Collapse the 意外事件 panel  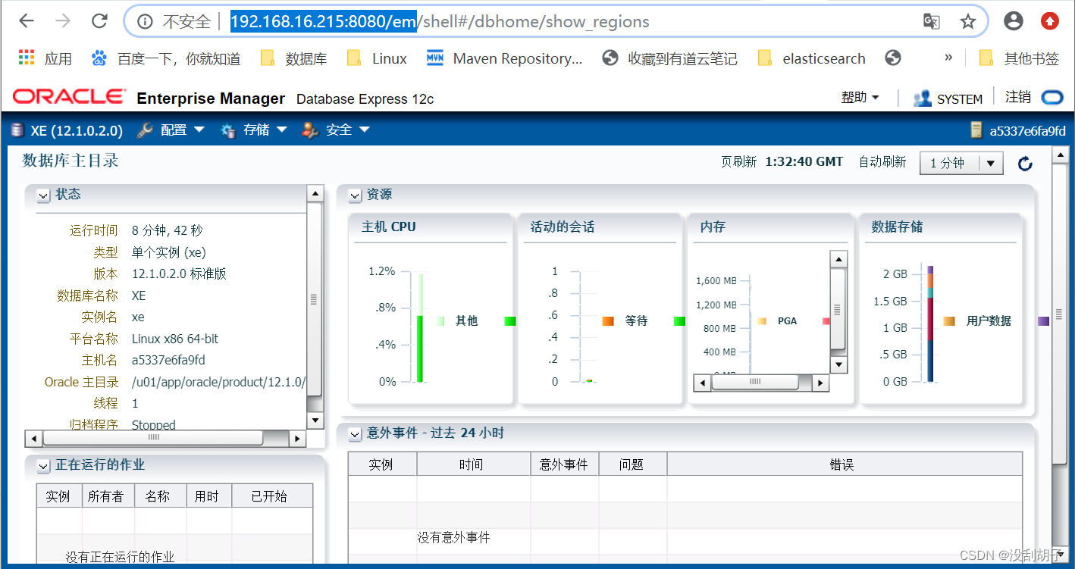tap(354, 434)
